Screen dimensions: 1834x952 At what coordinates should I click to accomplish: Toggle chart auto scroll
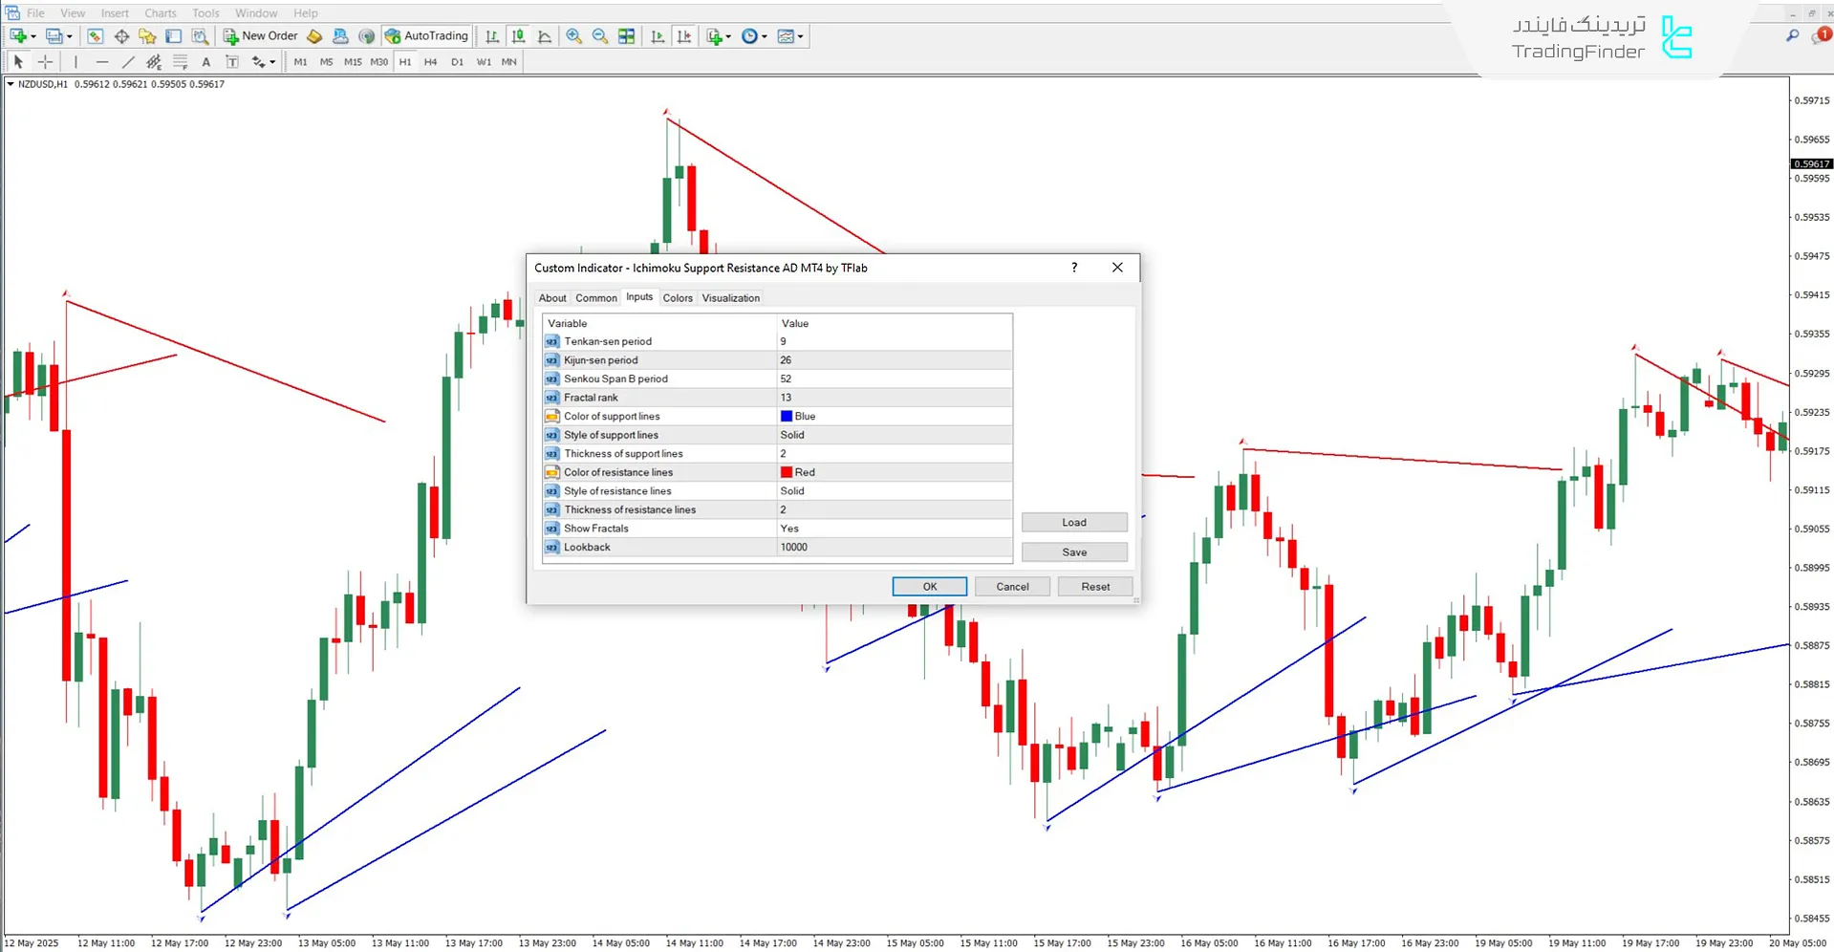click(x=658, y=36)
